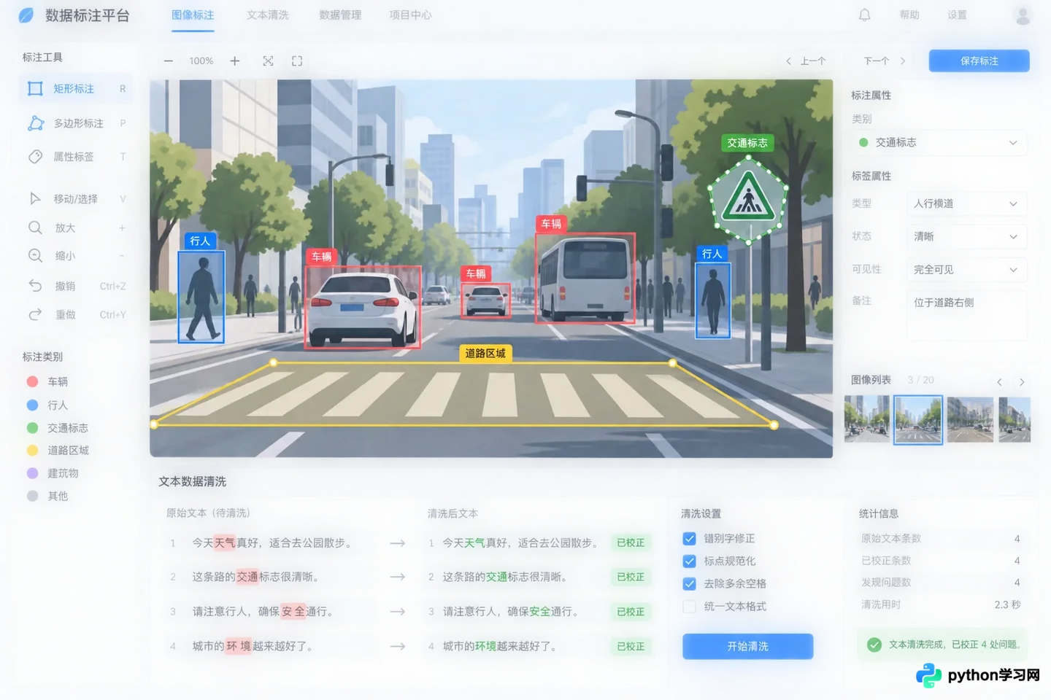Image resolution: width=1051 pixels, height=700 pixels.
Task: Fit image to view icon
Action: [x=268, y=61]
